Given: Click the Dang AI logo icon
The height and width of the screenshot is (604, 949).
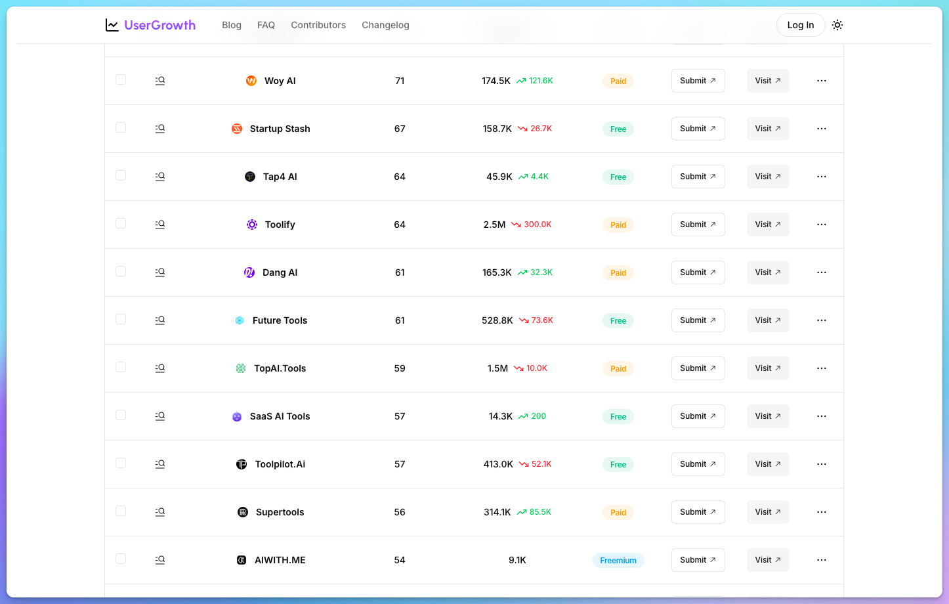Looking at the screenshot, I should coord(249,272).
